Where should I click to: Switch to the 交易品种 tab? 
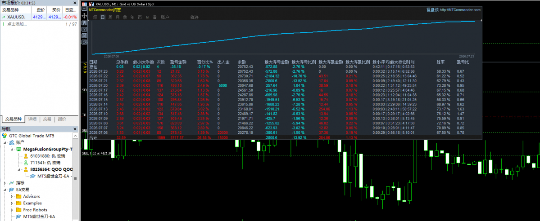coord(13,119)
